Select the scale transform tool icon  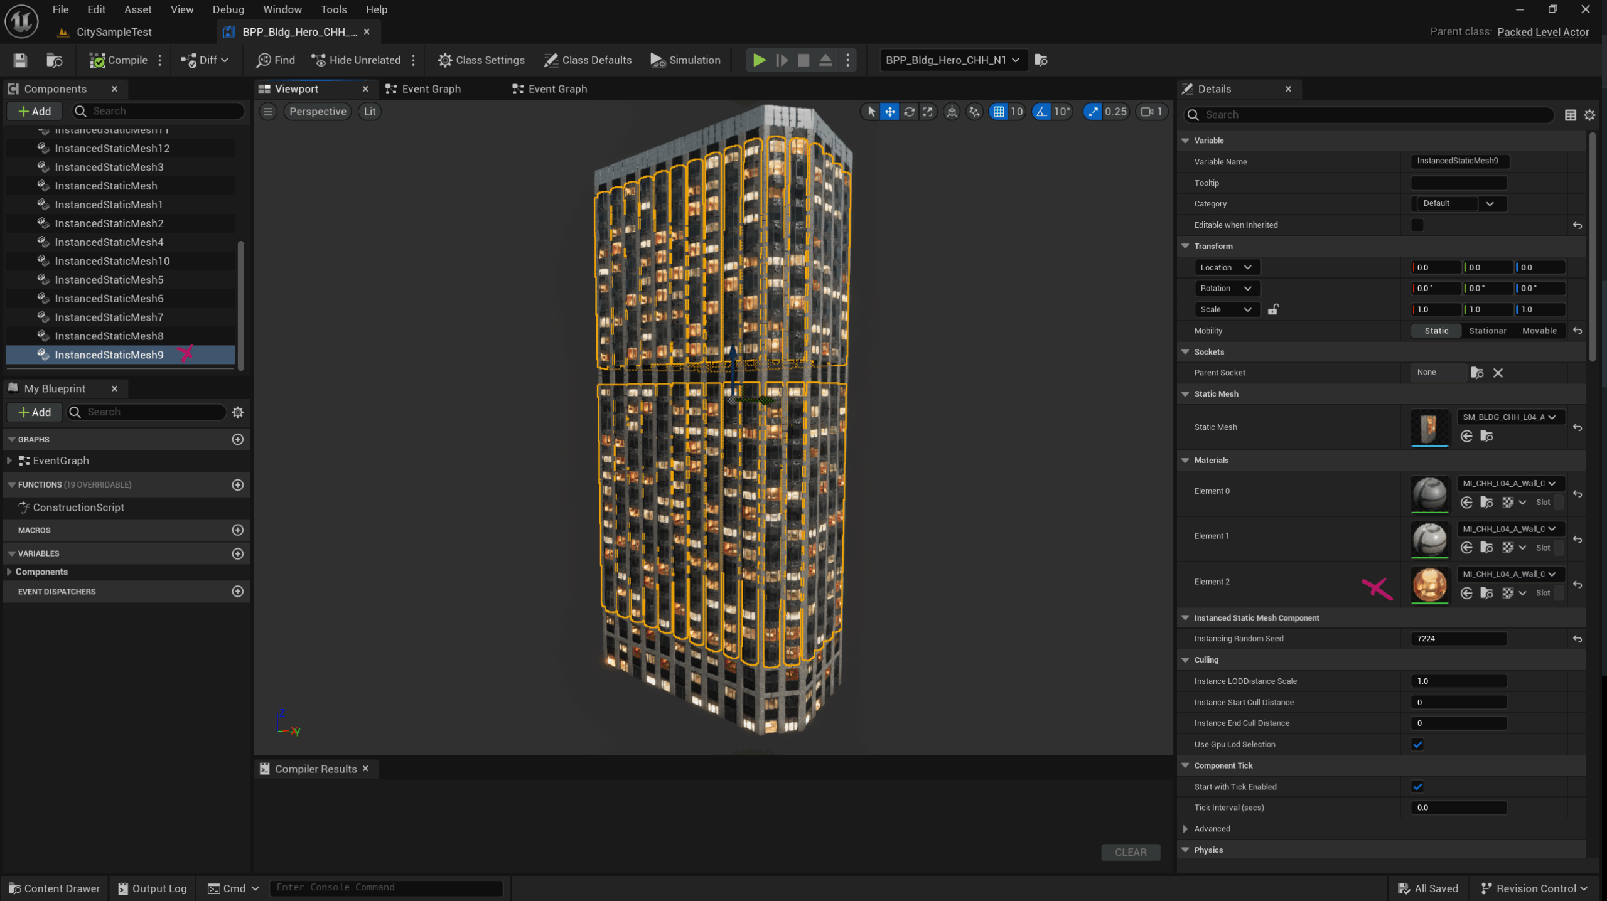(928, 112)
